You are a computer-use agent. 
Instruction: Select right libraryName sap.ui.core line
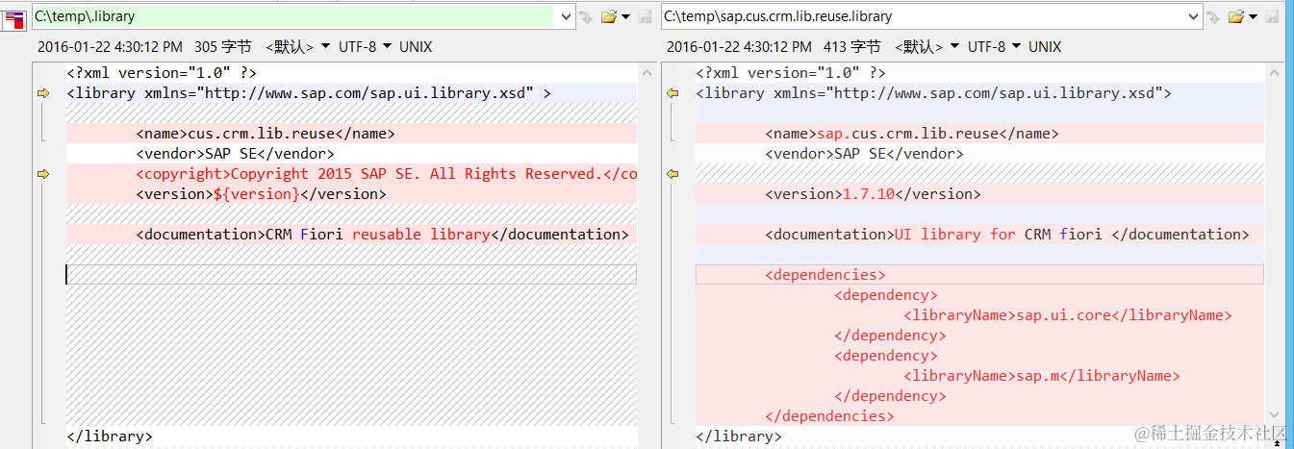(x=979, y=315)
